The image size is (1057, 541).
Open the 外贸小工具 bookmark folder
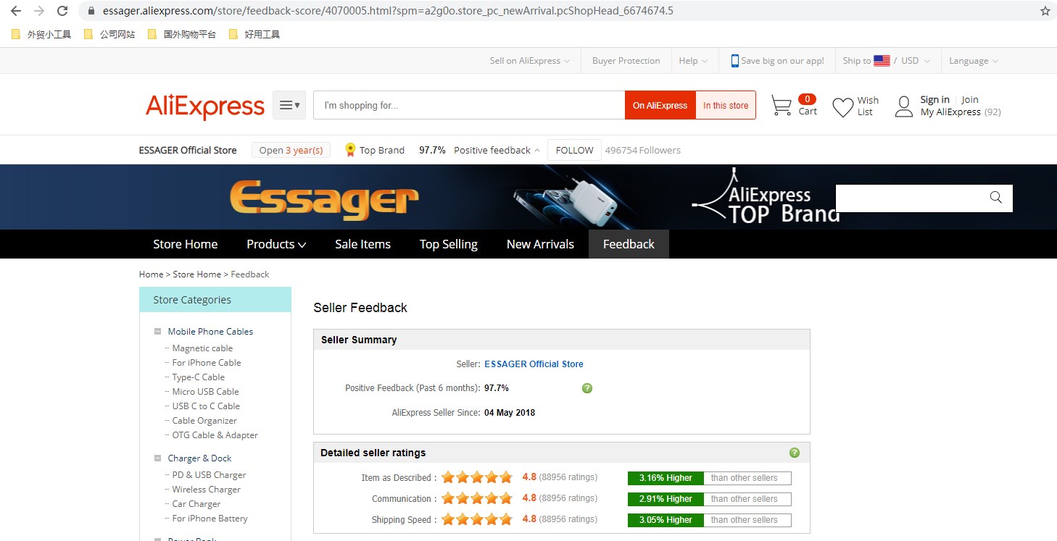[x=41, y=34]
